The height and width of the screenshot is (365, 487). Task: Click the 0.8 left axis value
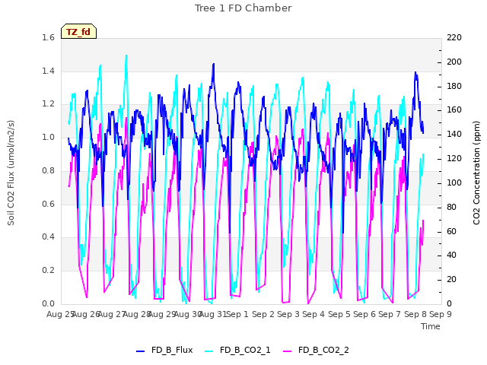(x=48, y=170)
